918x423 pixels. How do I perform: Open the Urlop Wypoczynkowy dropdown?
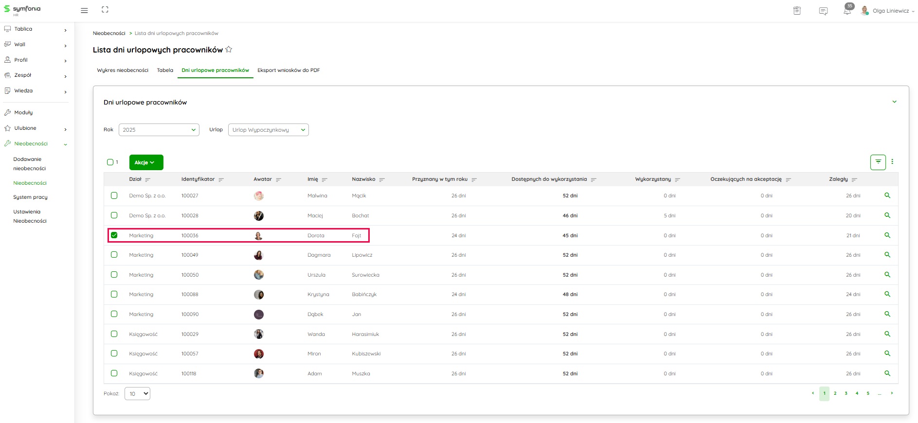pos(268,130)
